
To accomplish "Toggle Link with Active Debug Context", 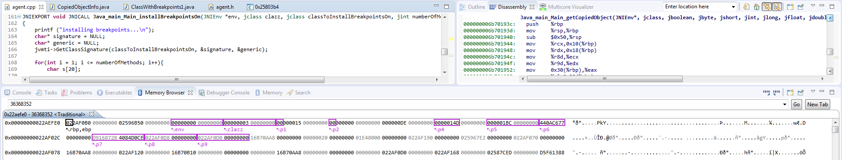I will (x=767, y=7).
